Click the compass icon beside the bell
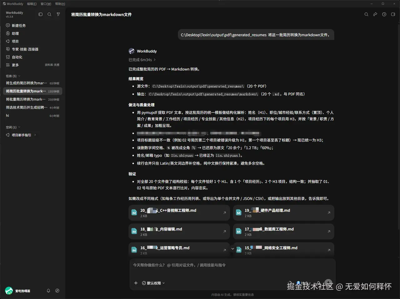This screenshot has height=299, width=400. pyautogui.click(x=57, y=291)
